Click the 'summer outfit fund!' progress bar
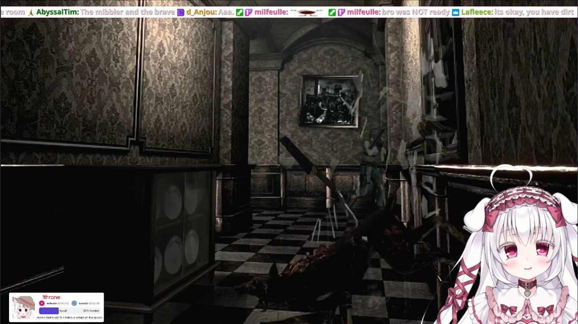Viewport: 578px width, 324px height. (x=70, y=311)
